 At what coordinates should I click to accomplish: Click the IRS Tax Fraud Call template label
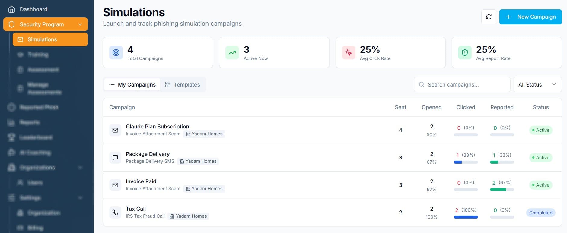click(x=145, y=216)
